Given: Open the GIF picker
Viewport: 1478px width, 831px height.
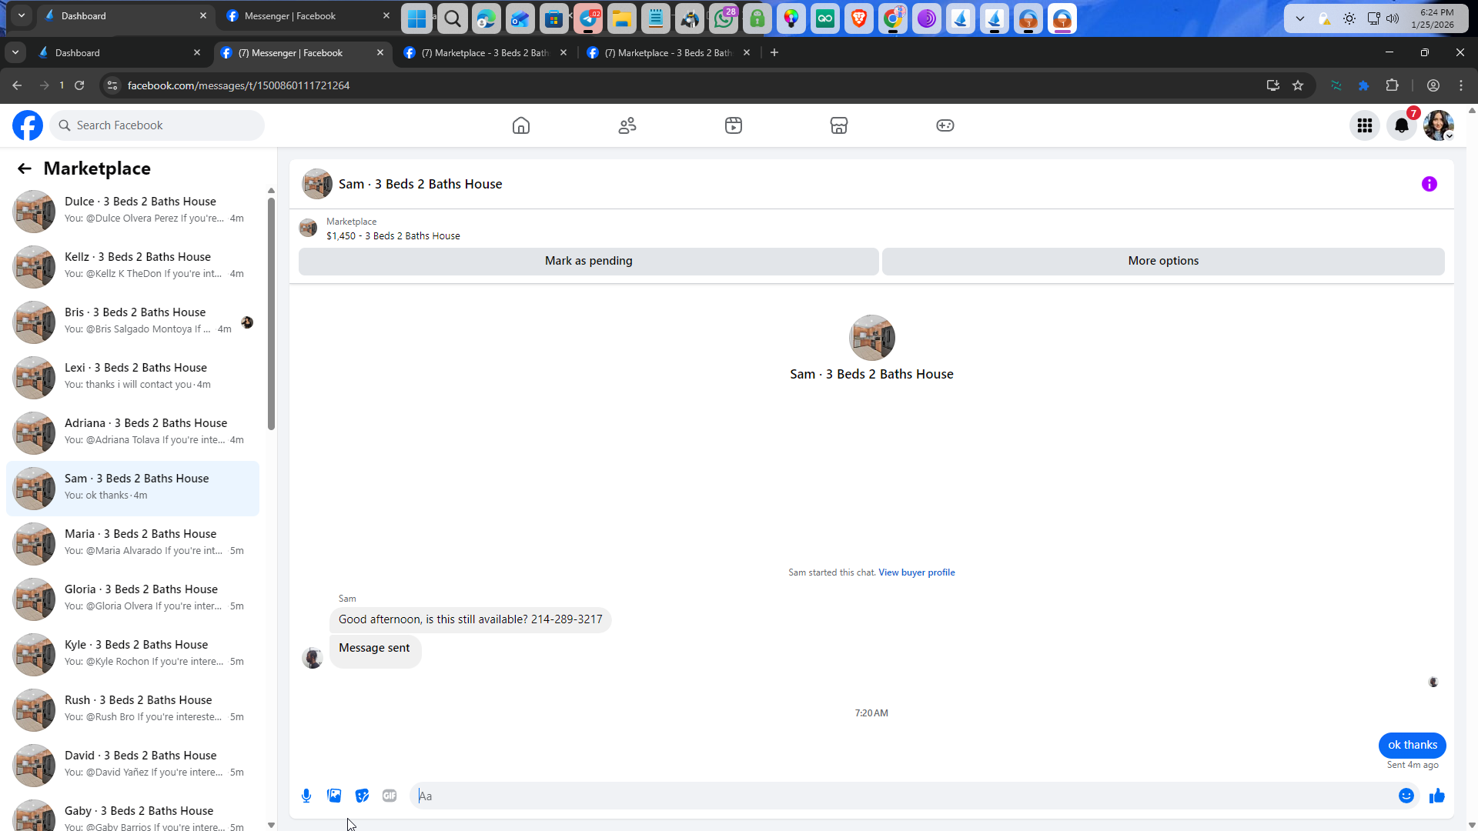Looking at the screenshot, I should pos(390,796).
